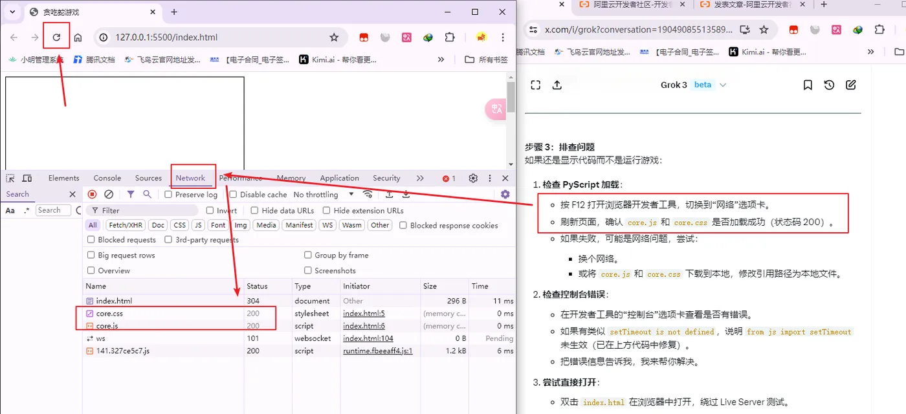The width and height of the screenshot is (906, 414).
Task: Select the Network tab
Action: [x=190, y=178]
